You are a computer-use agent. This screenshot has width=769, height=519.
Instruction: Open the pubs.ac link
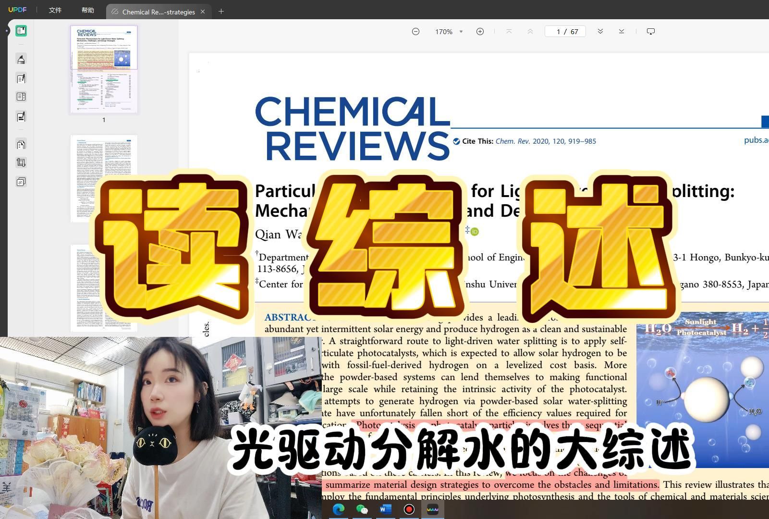757,140
